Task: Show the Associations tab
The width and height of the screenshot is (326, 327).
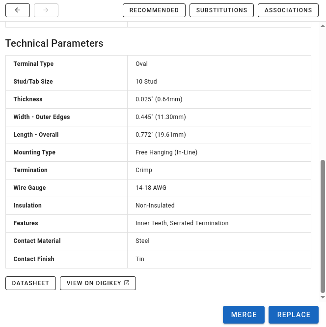Action: 288,10
